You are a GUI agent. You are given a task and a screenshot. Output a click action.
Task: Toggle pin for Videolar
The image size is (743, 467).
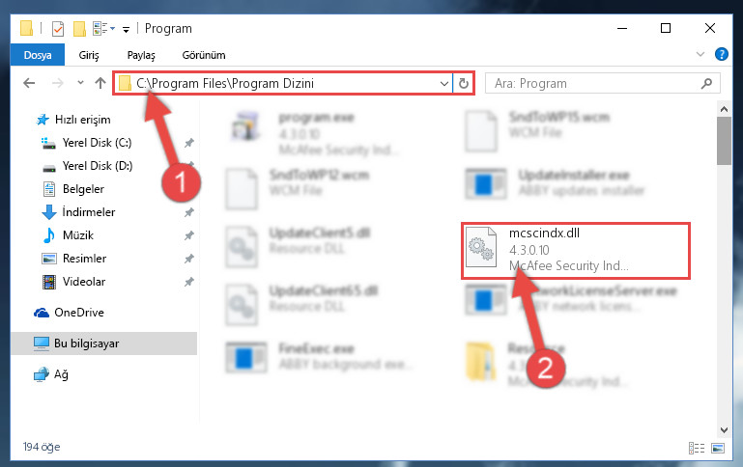(189, 282)
